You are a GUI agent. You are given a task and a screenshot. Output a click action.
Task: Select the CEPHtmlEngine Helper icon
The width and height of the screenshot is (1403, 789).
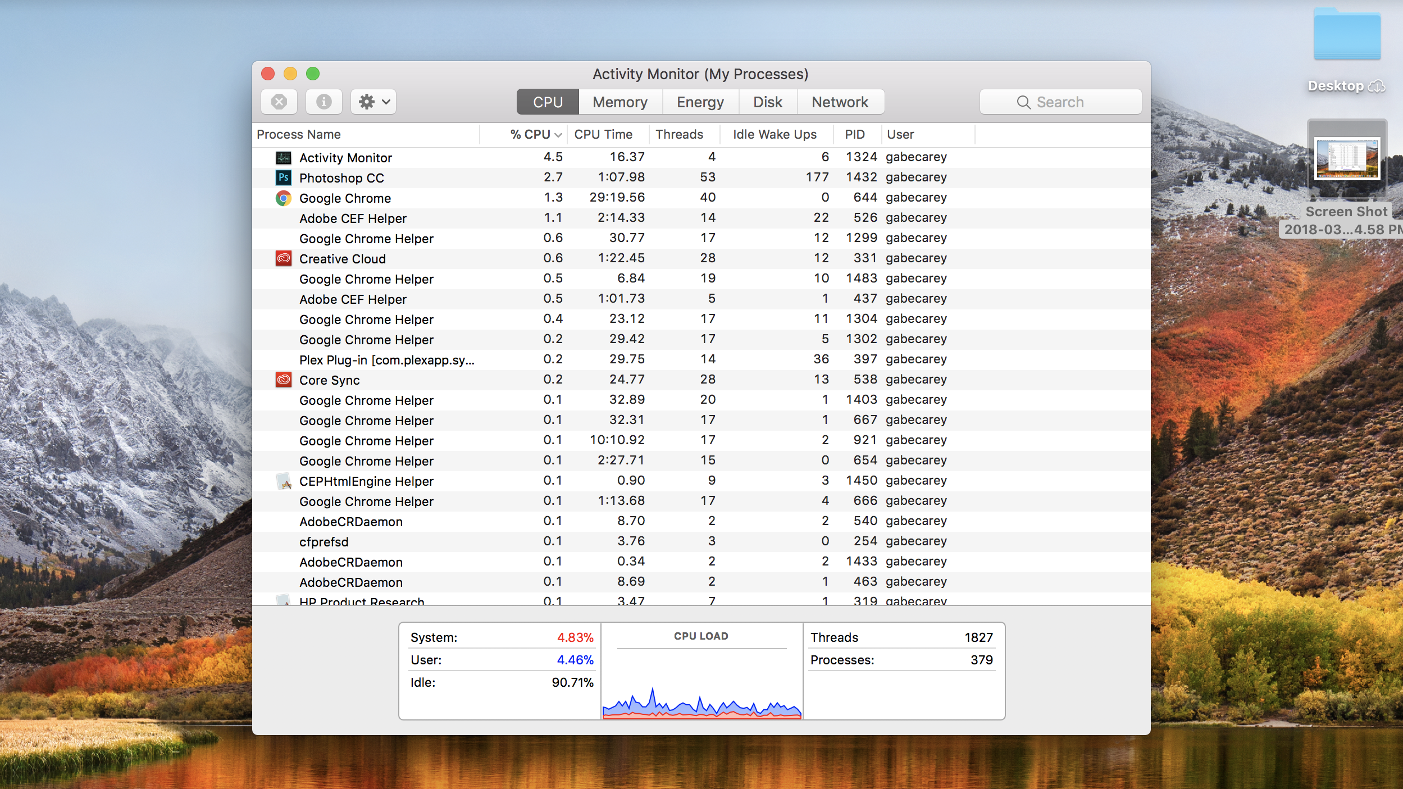click(284, 481)
